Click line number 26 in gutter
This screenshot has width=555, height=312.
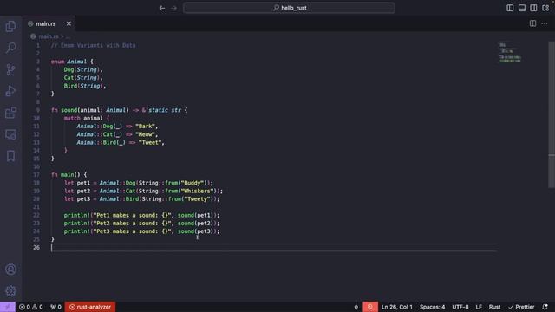(36, 248)
